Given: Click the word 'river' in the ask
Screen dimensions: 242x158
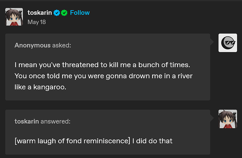Looking at the screenshot, I should click(185, 76).
